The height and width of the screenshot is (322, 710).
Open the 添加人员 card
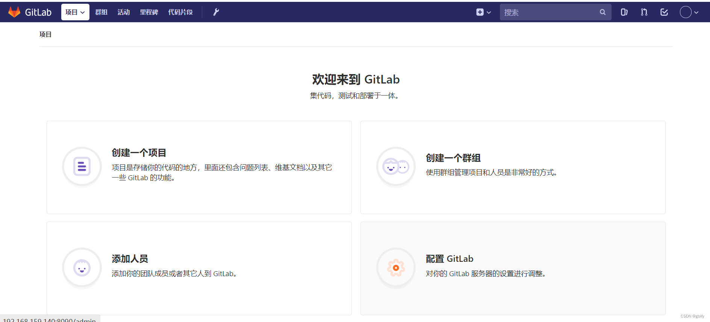pos(199,268)
